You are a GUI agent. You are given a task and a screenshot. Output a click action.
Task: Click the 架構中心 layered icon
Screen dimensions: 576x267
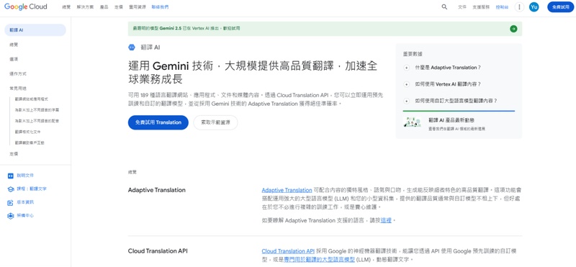[11, 216]
